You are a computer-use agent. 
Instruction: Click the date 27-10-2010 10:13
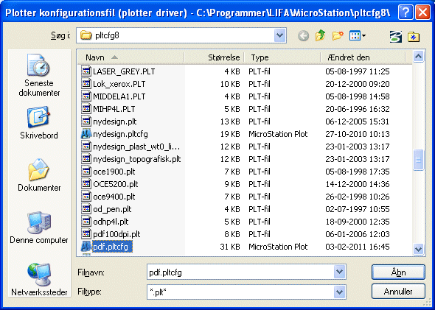tap(358, 134)
